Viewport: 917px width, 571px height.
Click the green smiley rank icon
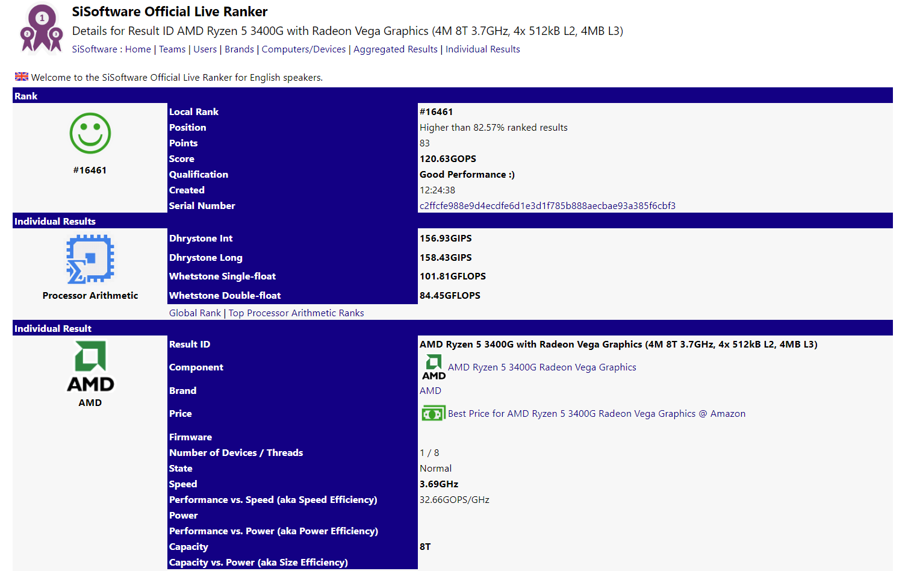[x=90, y=133]
